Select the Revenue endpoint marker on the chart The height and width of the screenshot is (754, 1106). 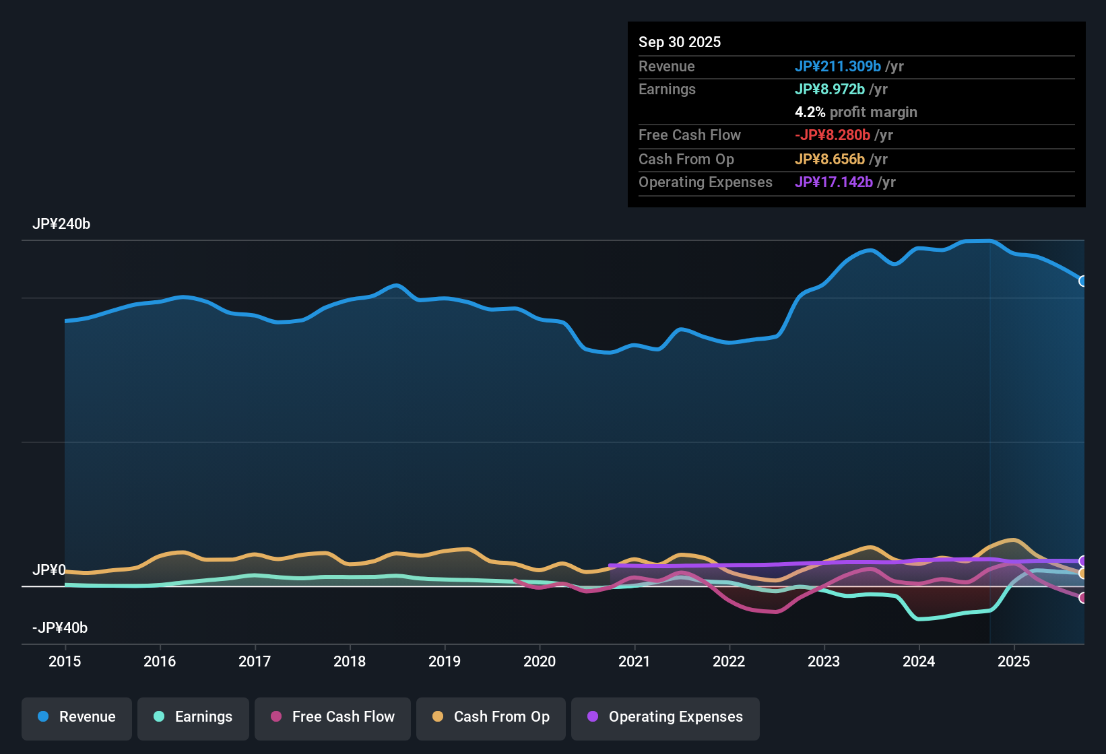[1082, 281]
